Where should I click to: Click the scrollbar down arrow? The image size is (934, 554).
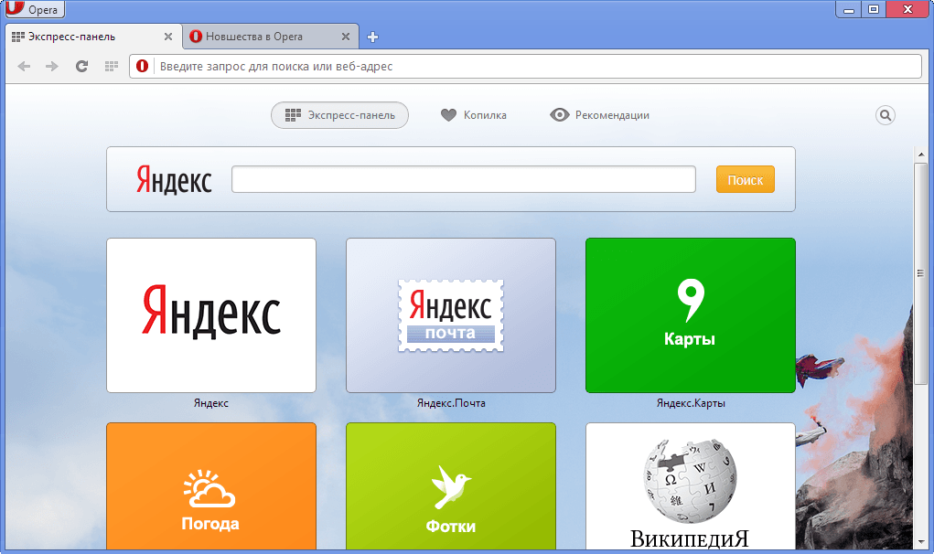pos(921,542)
